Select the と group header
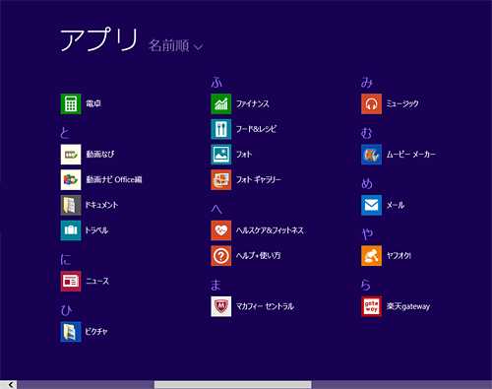 65,133
